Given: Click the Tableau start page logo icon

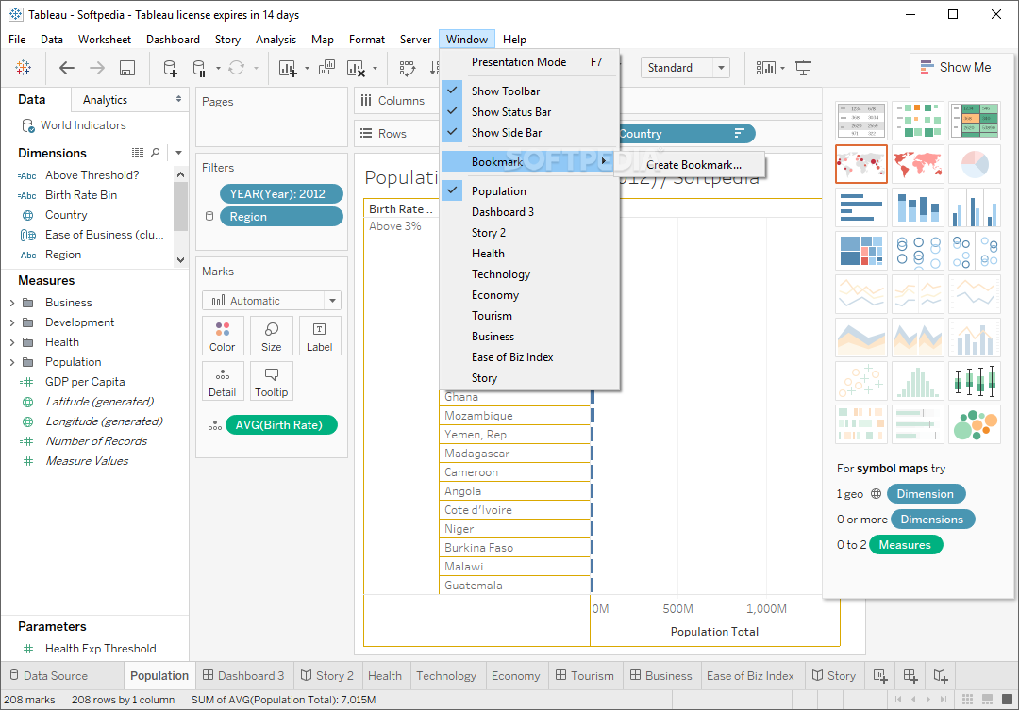Looking at the screenshot, I should pos(24,68).
